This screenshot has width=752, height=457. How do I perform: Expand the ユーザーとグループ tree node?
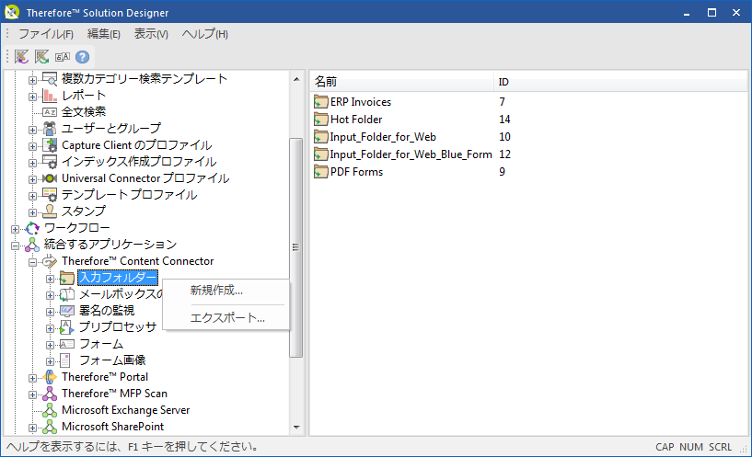point(32,130)
